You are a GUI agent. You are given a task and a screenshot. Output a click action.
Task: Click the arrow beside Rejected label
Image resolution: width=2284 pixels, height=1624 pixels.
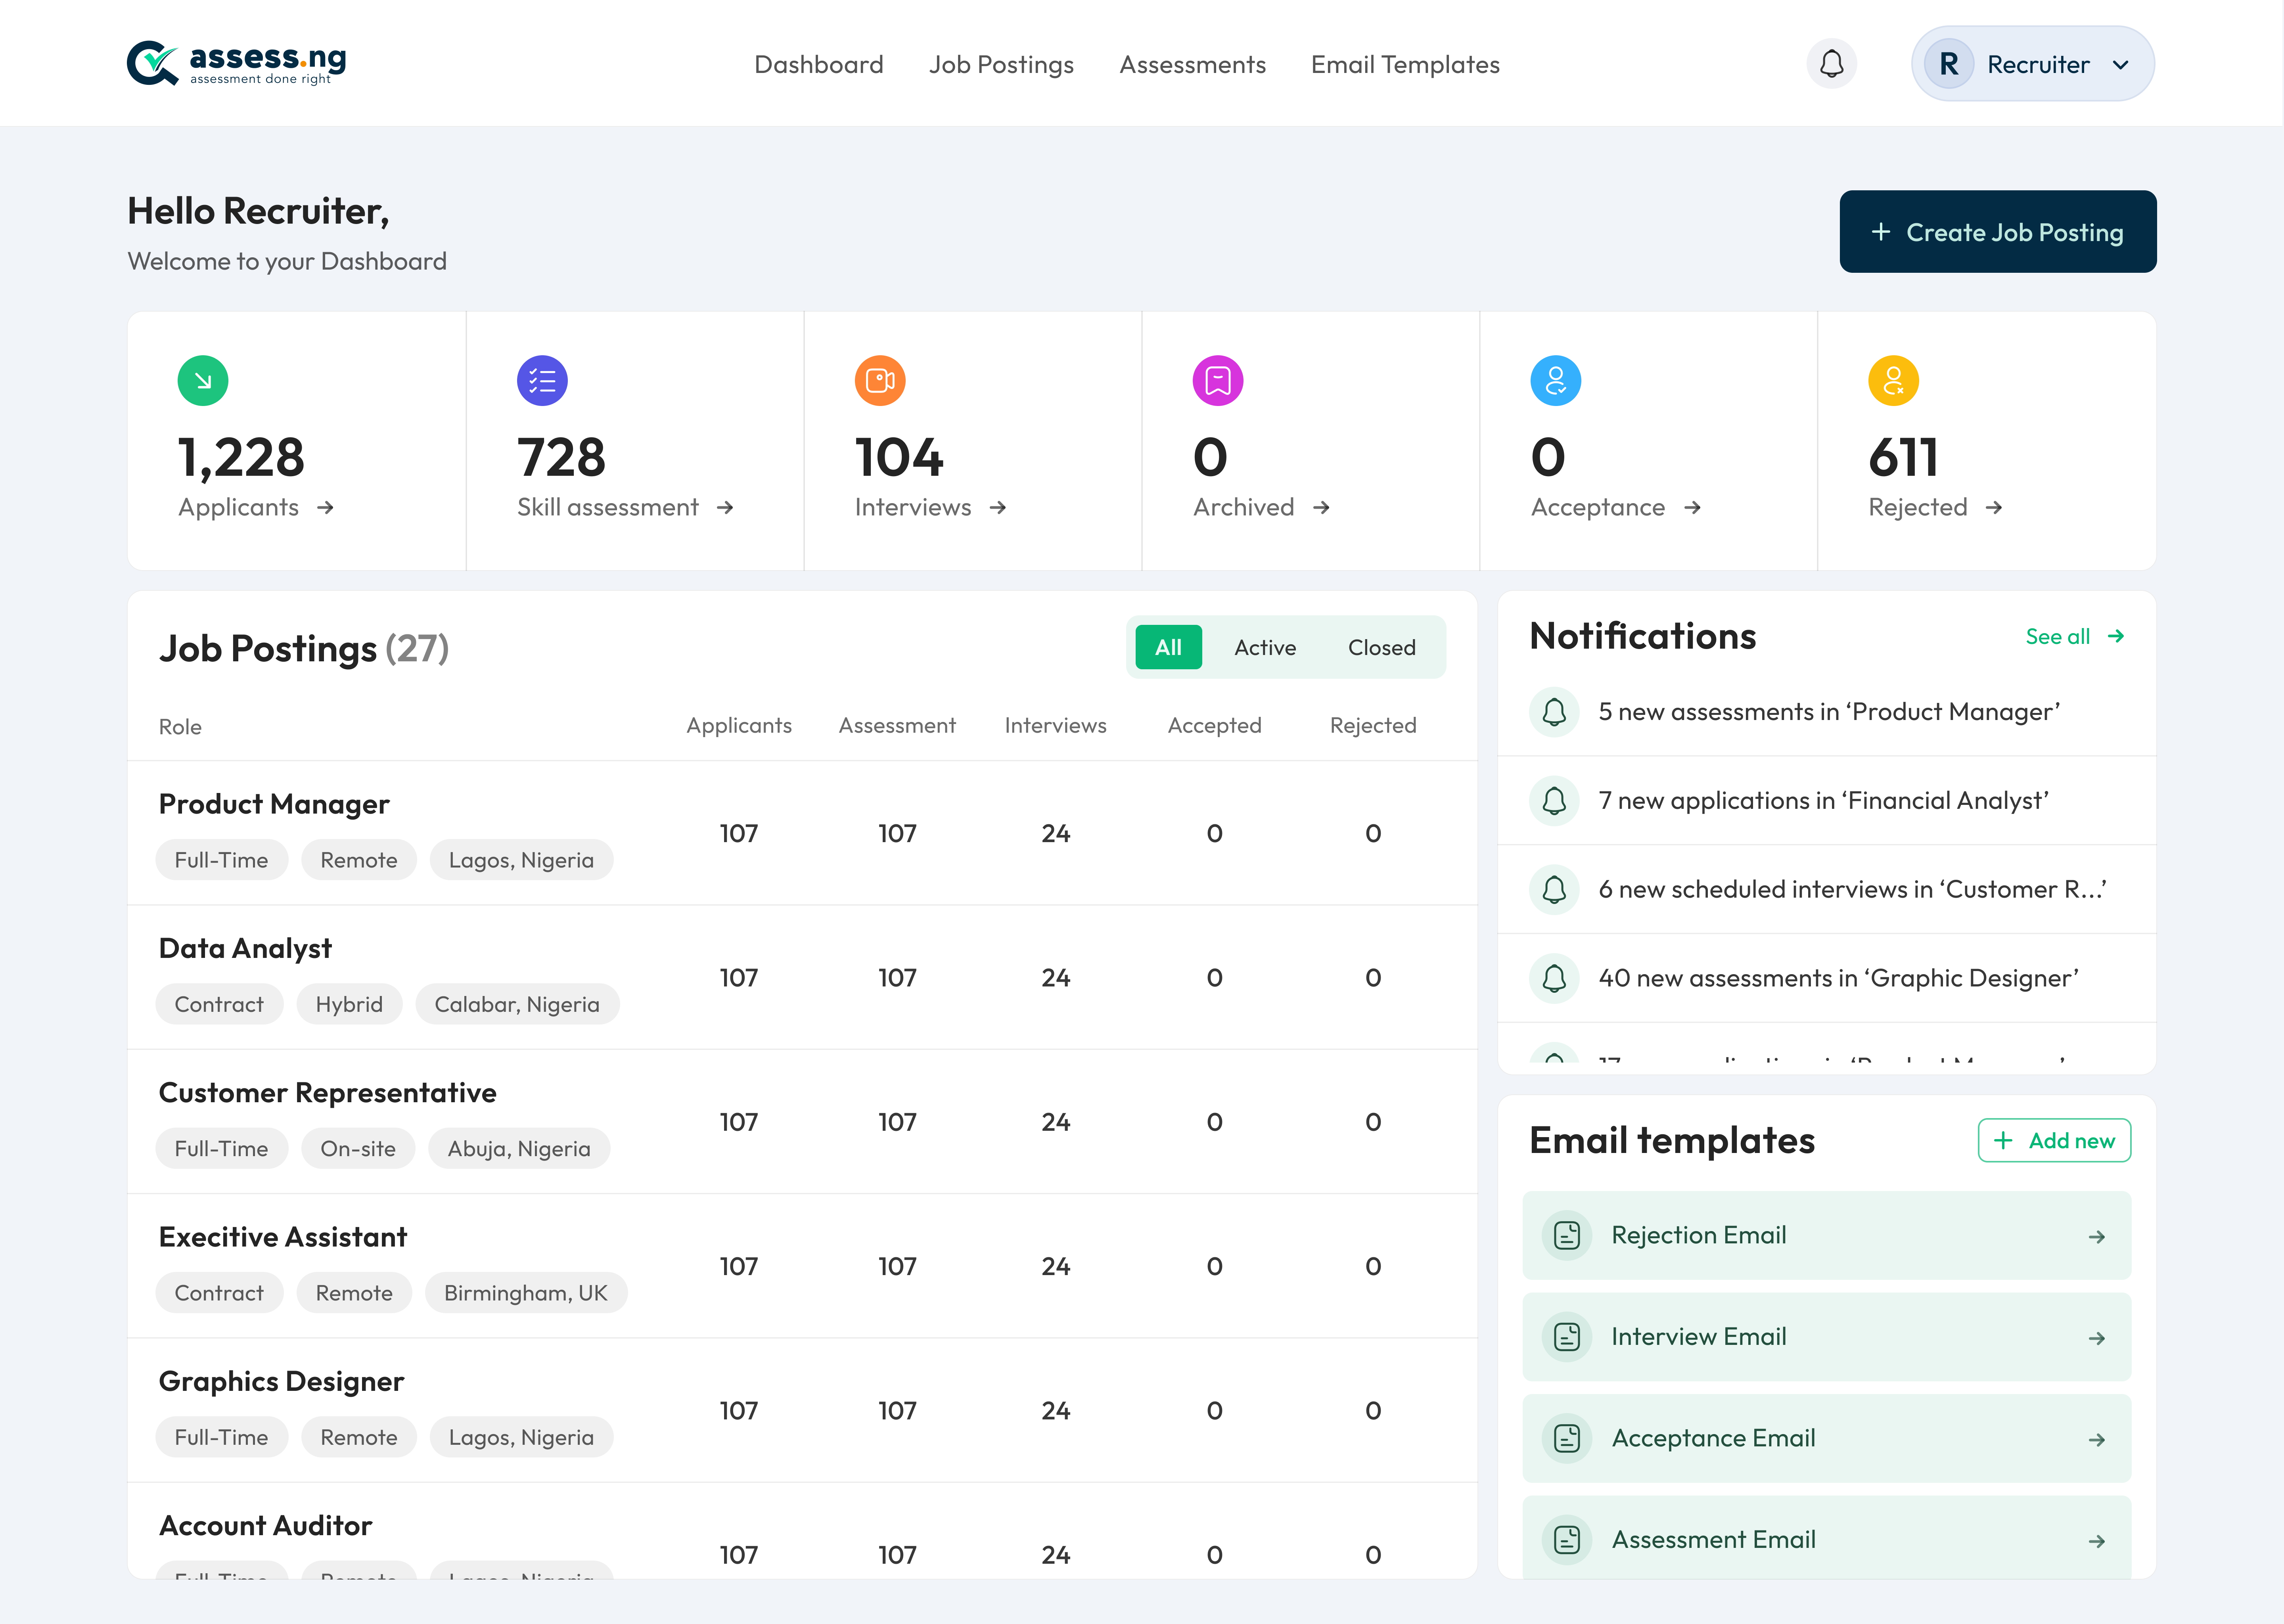(x=1994, y=508)
